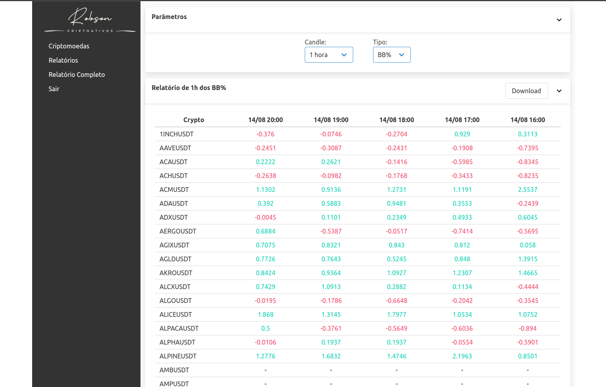Image resolution: width=606 pixels, height=387 pixels.
Task: Click value 0.9481 in ADAUSDT row
Action: tap(396, 203)
